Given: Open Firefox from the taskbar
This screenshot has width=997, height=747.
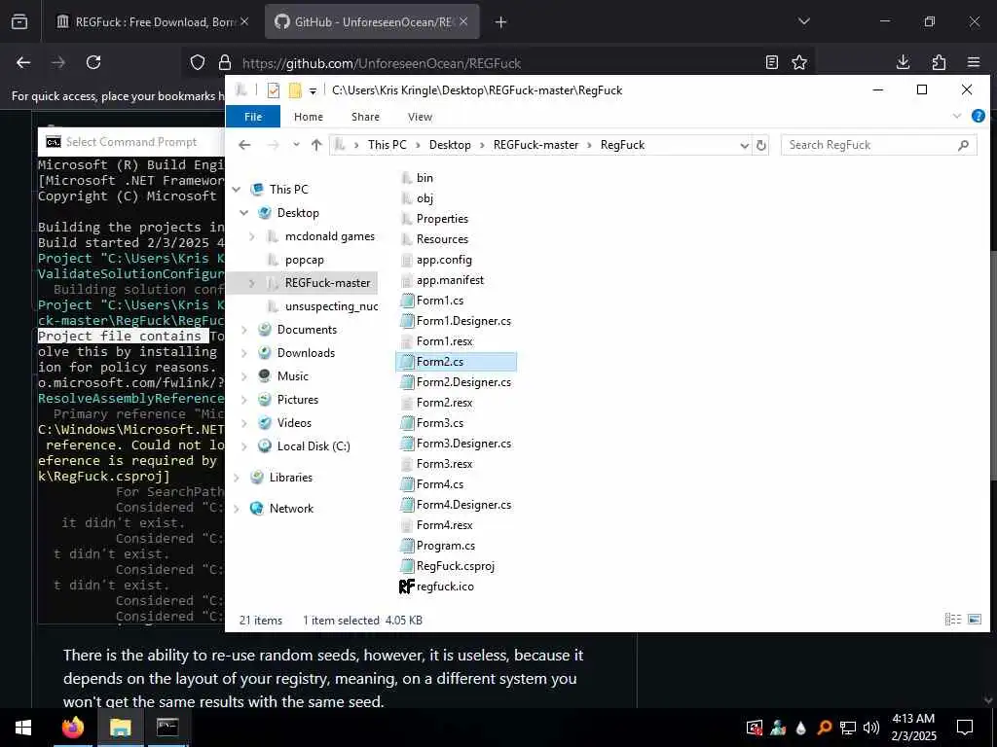Looking at the screenshot, I should [x=72, y=728].
